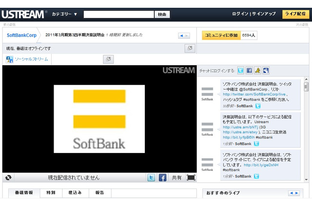Open the bit.ly/geDxNH link
This screenshot has width=312, height=207.
click(261, 165)
